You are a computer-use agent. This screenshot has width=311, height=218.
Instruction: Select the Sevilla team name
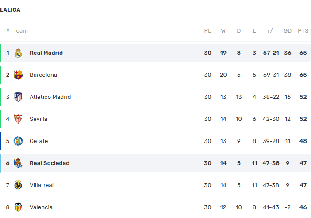38,119
